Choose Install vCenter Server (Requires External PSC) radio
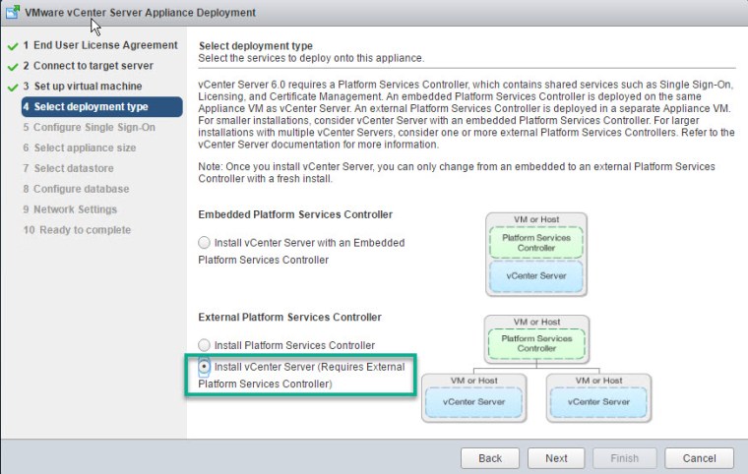The image size is (748, 474). pos(205,367)
